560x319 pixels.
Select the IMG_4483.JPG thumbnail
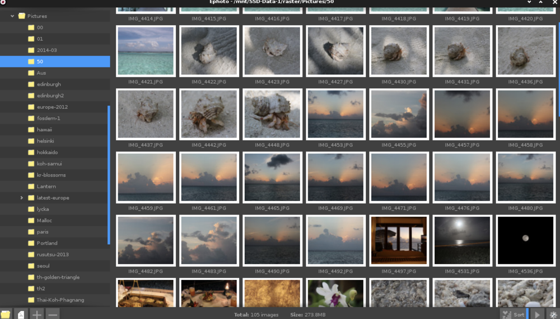coord(209,240)
